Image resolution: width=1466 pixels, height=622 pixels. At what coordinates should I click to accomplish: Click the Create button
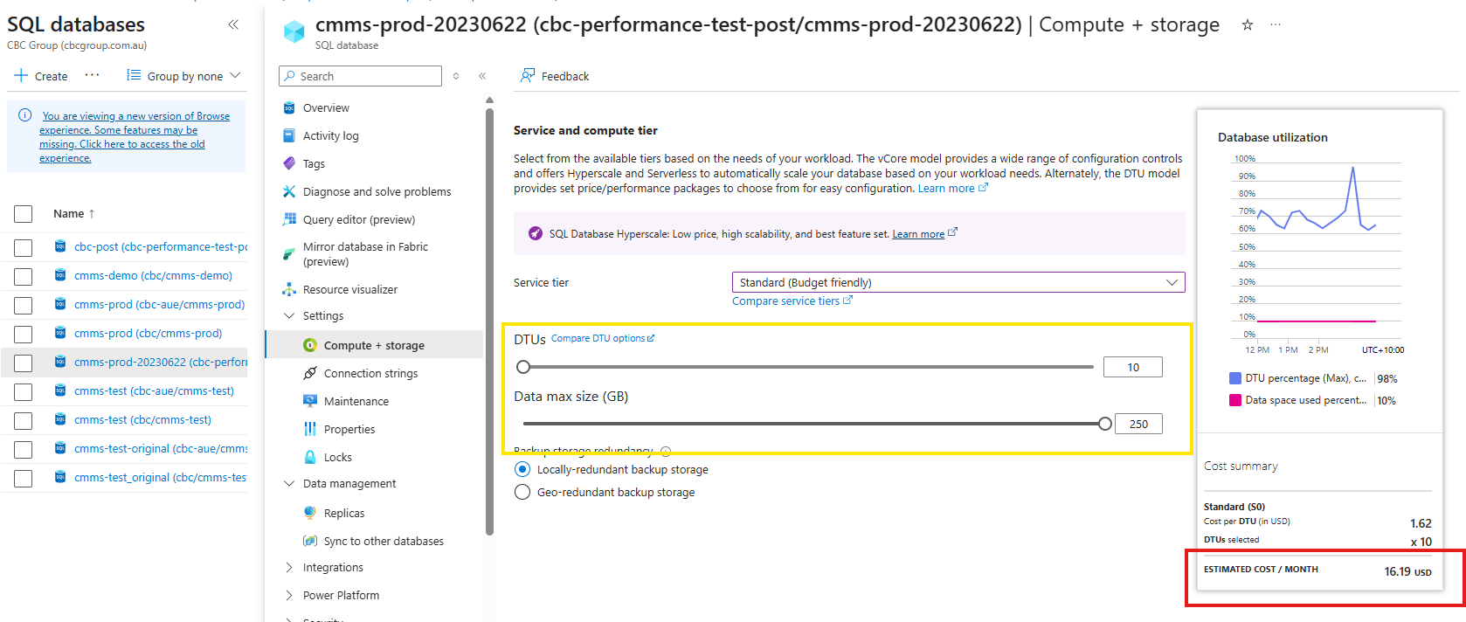[x=41, y=76]
